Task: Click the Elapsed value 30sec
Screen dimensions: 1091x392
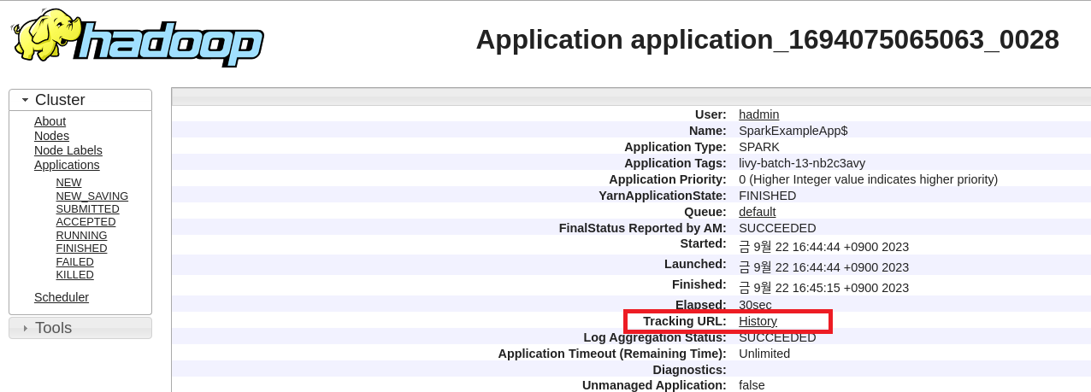Action: pos(755,305)
